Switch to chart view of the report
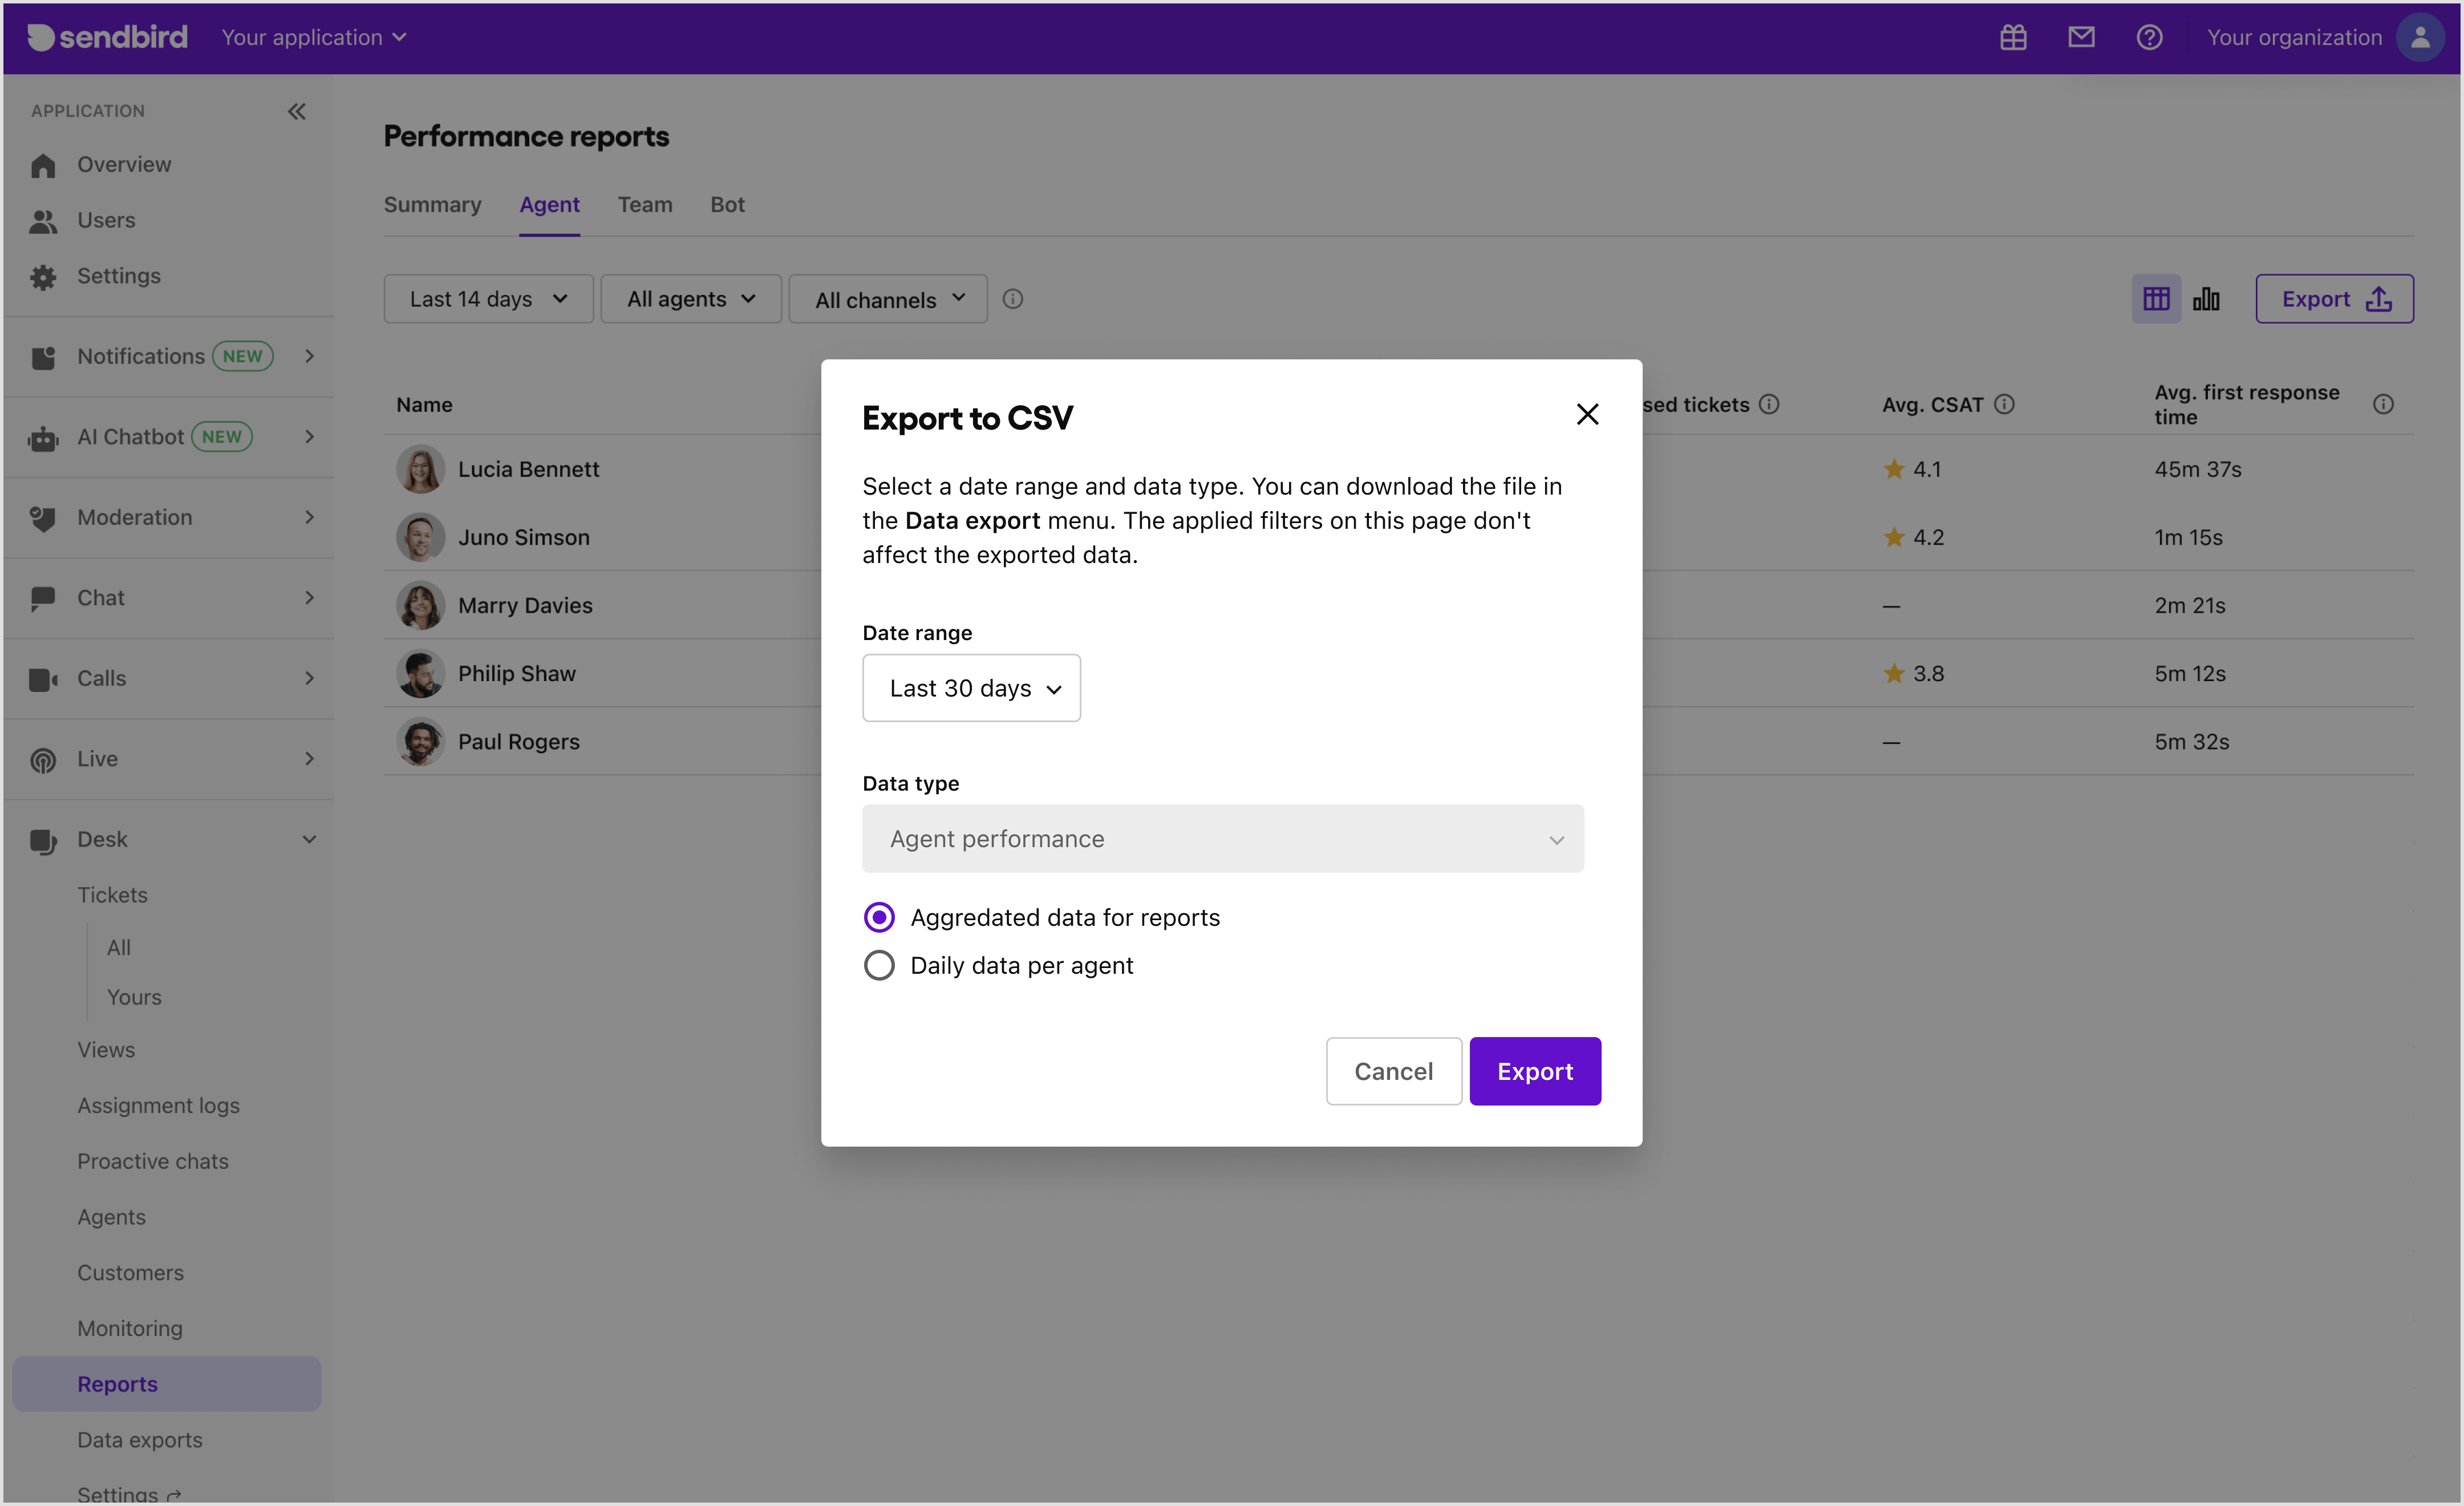This screenshot has width=2464, height=1506. [x=2207, y=298]
